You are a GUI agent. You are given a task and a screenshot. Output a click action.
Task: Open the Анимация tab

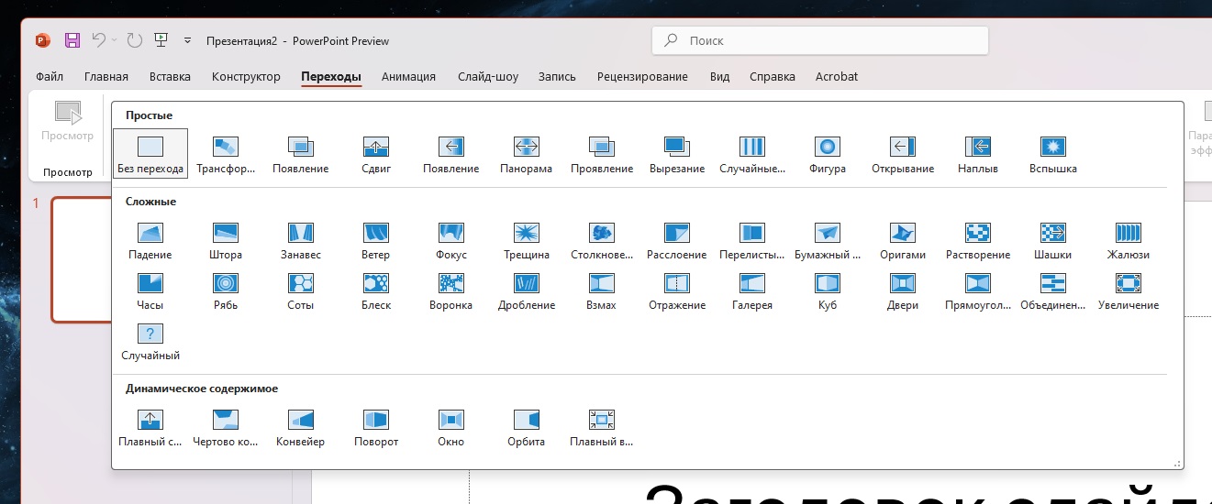point(408,77)
